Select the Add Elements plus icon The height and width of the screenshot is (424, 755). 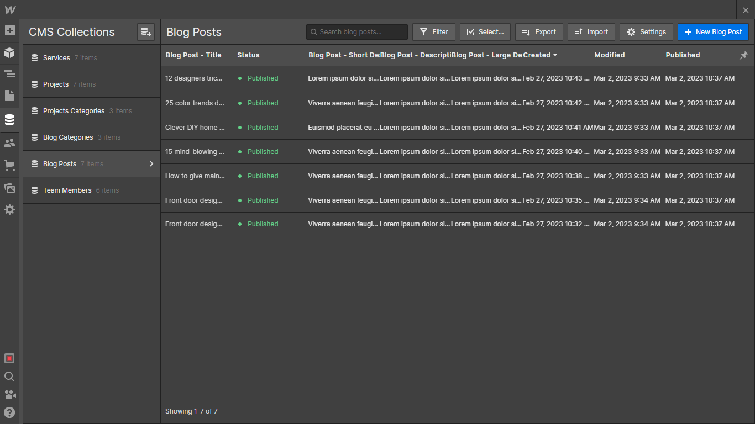9,31
